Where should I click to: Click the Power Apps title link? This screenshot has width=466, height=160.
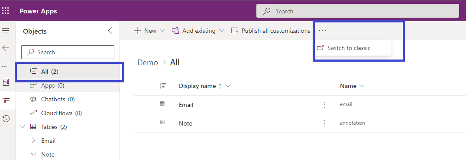coord(38,11)
